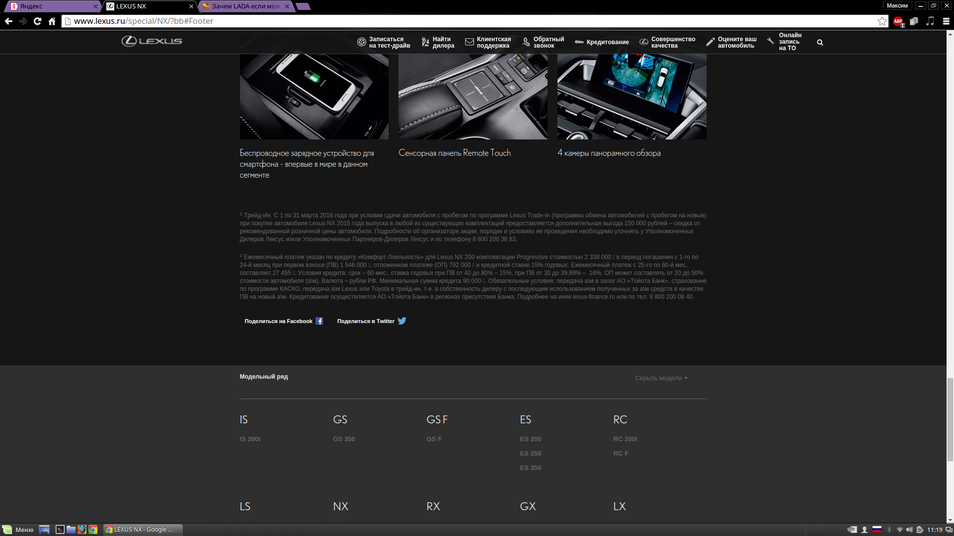
Task: Click the show desktop taskbar icon
Action: [x=44, y=530]
